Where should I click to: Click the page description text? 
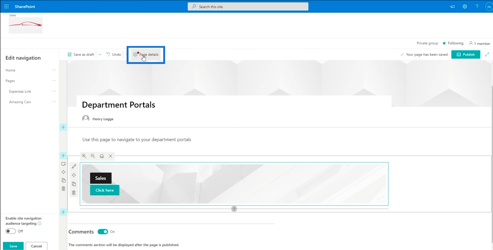(137, 140)
